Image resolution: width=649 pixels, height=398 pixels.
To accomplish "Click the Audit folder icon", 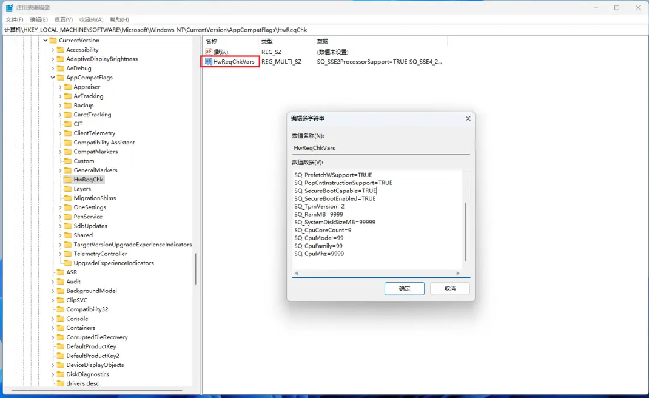I will point(61,282).
